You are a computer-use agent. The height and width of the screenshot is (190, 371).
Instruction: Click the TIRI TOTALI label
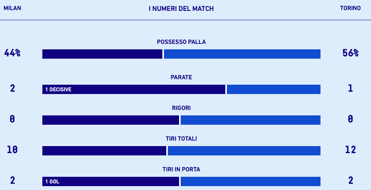[x=181, y=139]
